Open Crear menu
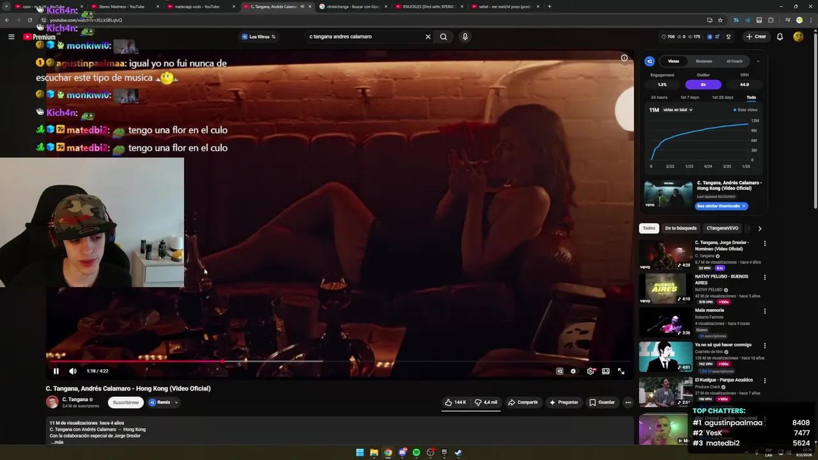This screenshot has height=460, width=818. point(755,36)
